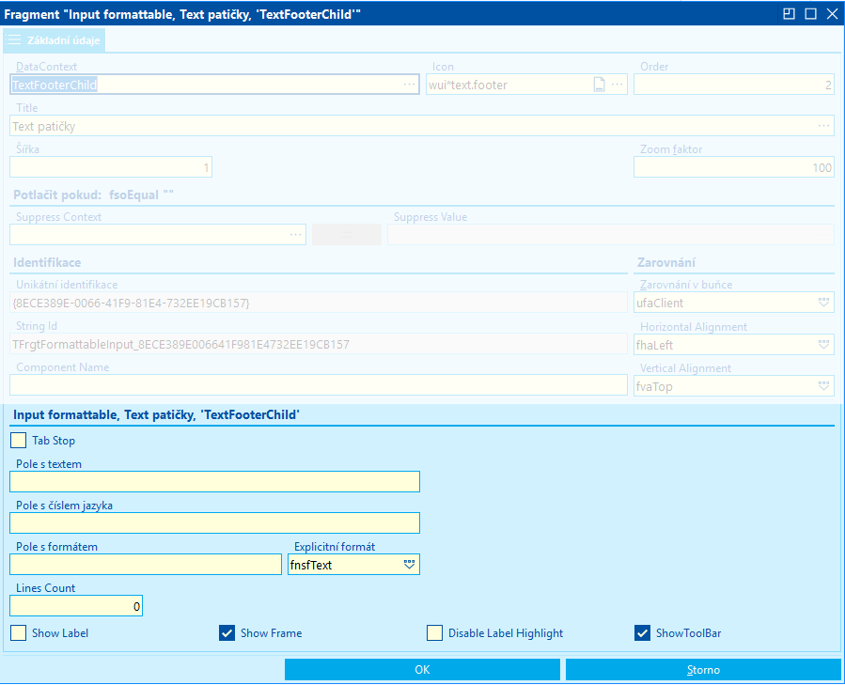Click the Pole s číslem jazyka field
The image size is (845, 685).
pos(214,522)
